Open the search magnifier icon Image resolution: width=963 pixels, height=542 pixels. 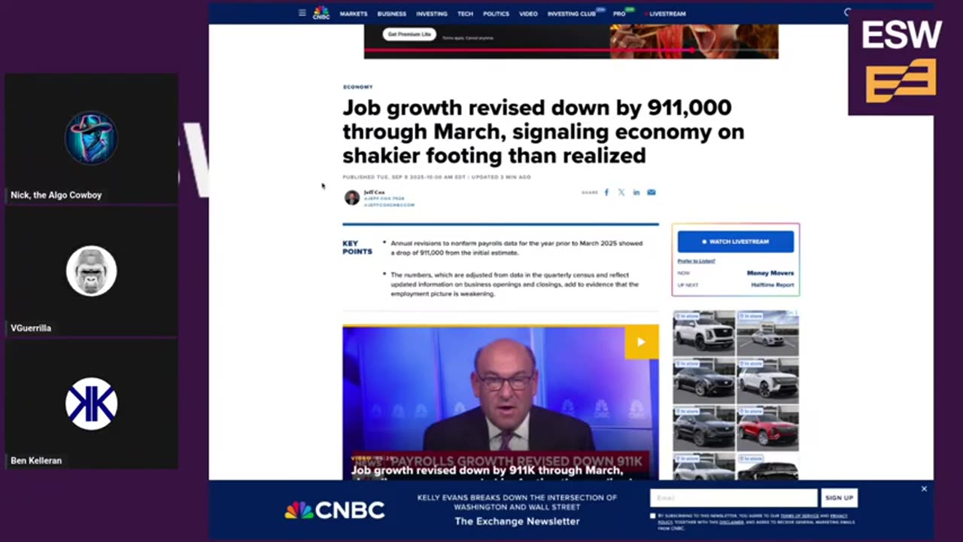(847, 13)
